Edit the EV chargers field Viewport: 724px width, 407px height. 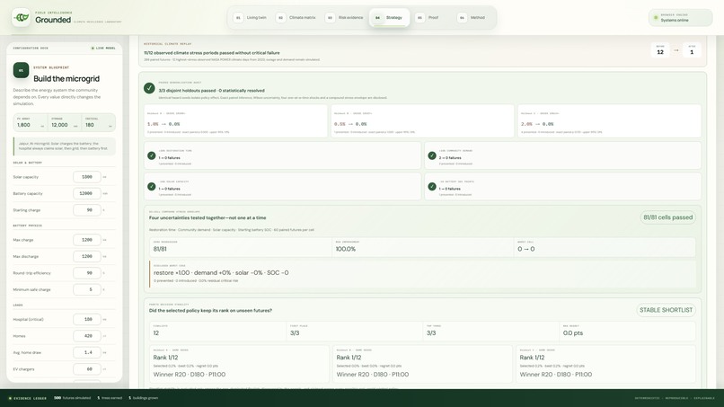pyautogui.click(x=87, y=369)
